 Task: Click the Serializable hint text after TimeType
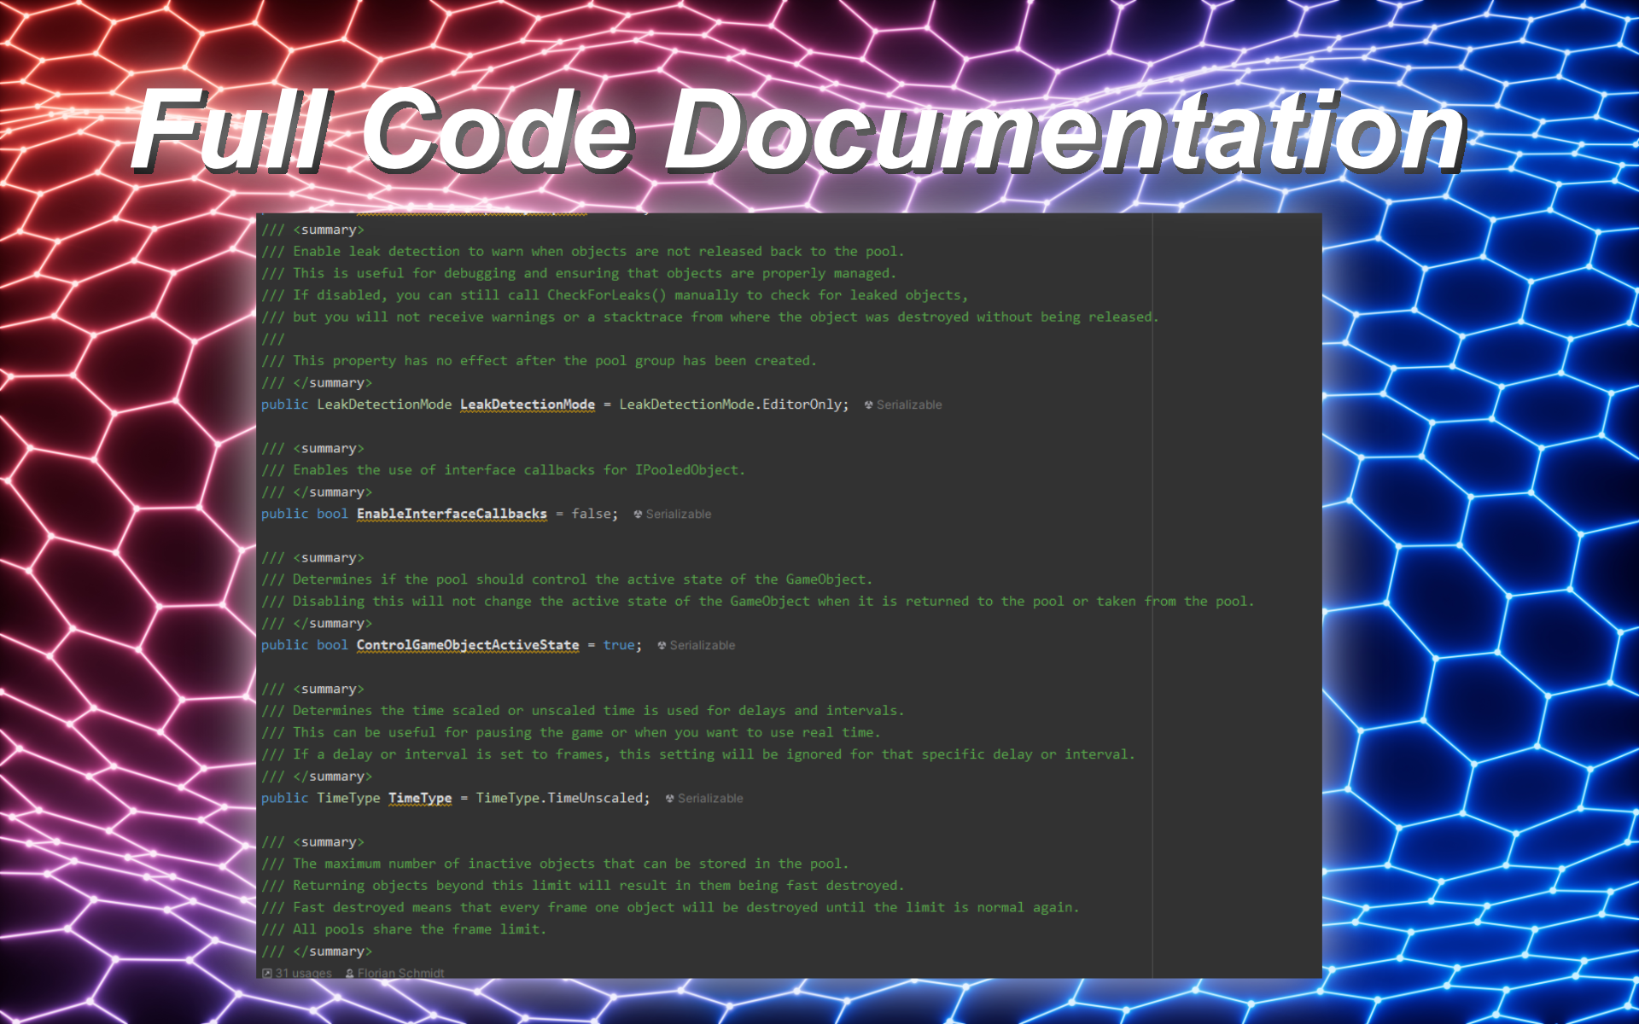pyautogui.click(x=710, y=799)
